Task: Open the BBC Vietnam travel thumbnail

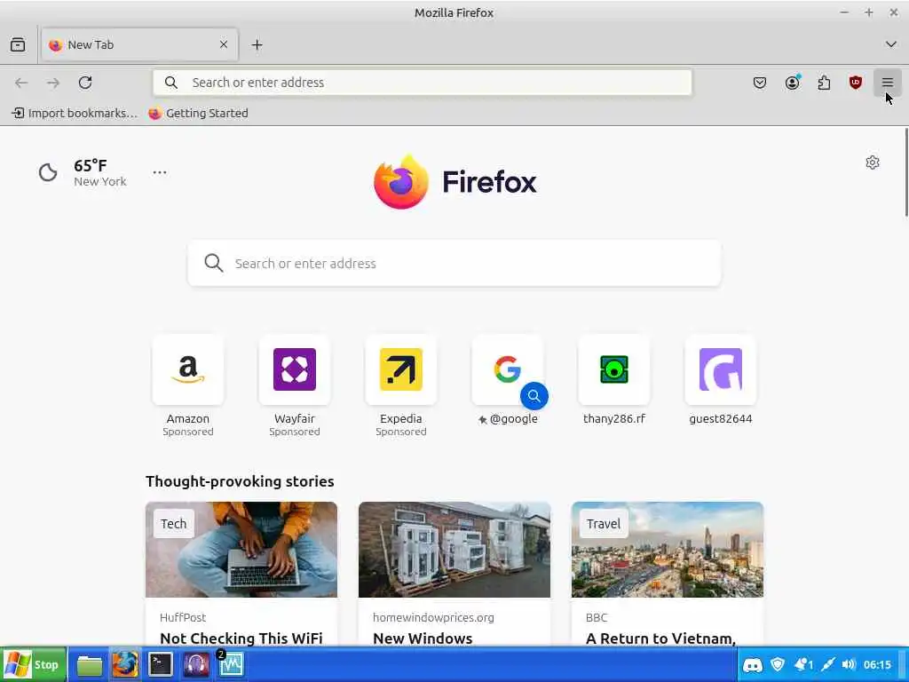Action: (668, 549)
